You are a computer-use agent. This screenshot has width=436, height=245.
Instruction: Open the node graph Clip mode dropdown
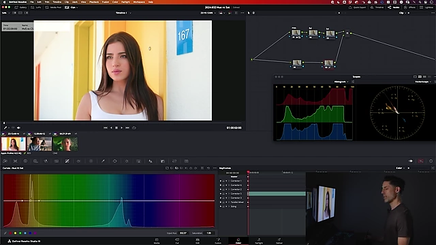click(x=403, y=13)
